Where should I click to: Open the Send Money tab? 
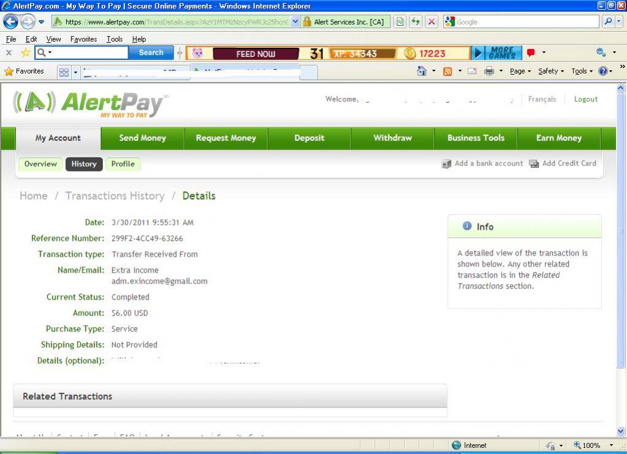(x=142, y=138)
